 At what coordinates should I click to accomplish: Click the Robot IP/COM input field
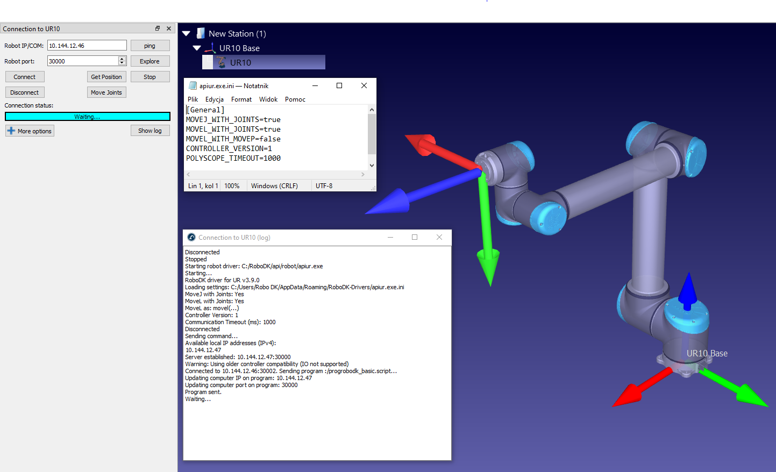(87, 46)
